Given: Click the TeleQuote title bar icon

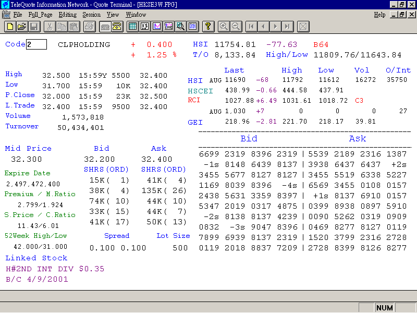Looking at the screenshot, I should pos(5,5).
